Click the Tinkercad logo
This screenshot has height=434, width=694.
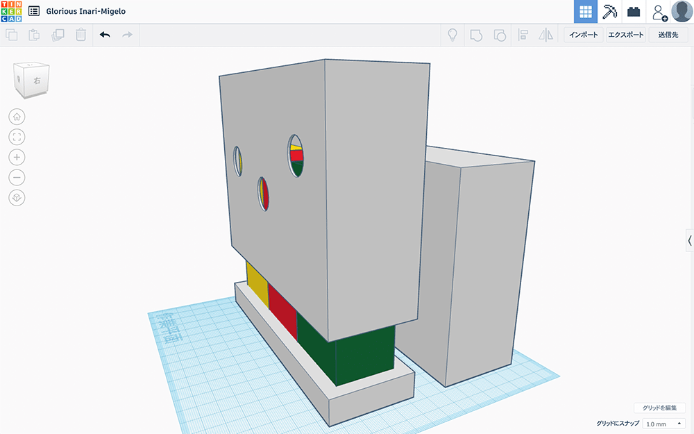point(12,12)
